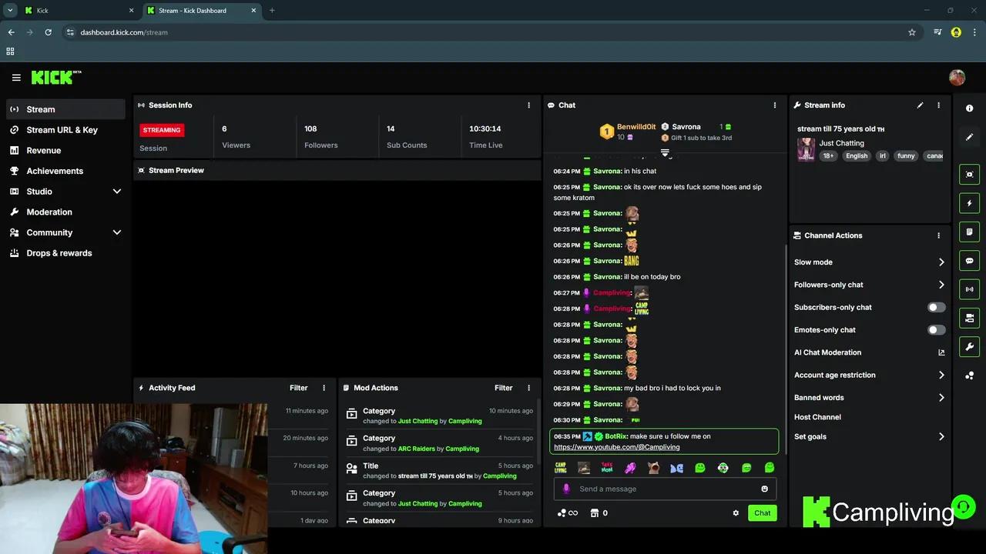Open Moderation in sidebar
This screenshot has height=554, width=986.
[x=65, y=212]
